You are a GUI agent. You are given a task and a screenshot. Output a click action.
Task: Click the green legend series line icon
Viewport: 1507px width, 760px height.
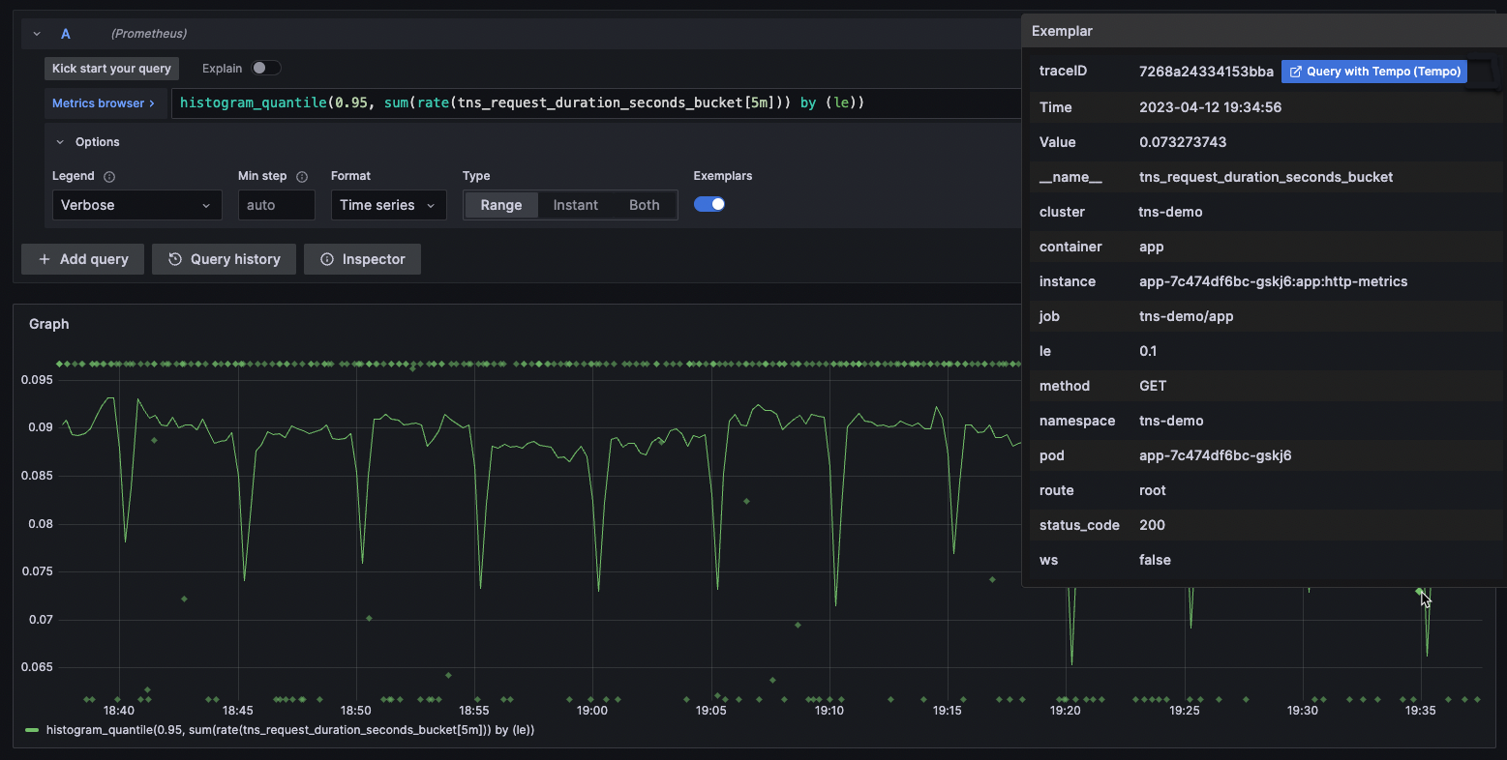coord(32,730)
